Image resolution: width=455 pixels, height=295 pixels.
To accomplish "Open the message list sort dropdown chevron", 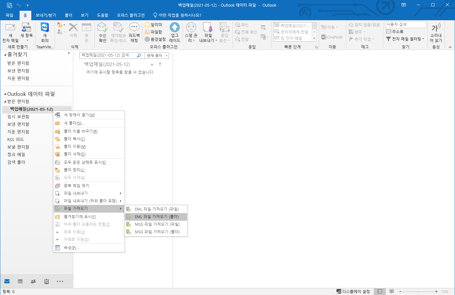I will click(152, 65).
